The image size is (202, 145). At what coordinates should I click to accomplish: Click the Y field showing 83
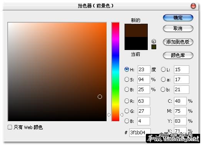(x=180, y=121)
